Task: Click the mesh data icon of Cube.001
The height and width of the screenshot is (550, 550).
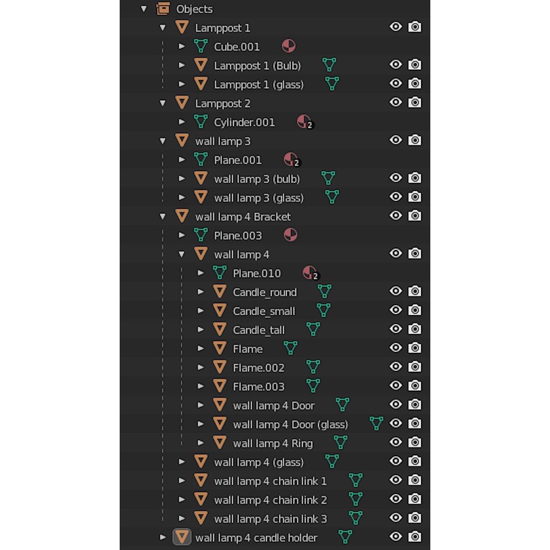Action: (201, 46)
